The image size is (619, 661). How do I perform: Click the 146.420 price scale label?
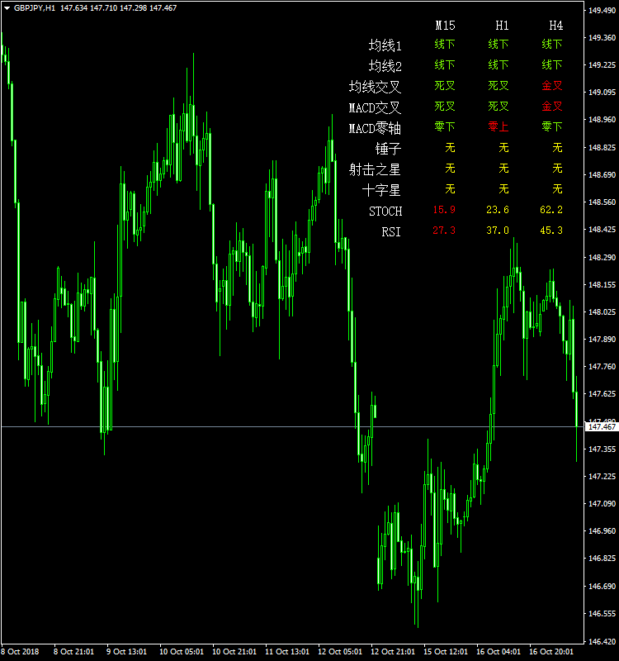602,642
